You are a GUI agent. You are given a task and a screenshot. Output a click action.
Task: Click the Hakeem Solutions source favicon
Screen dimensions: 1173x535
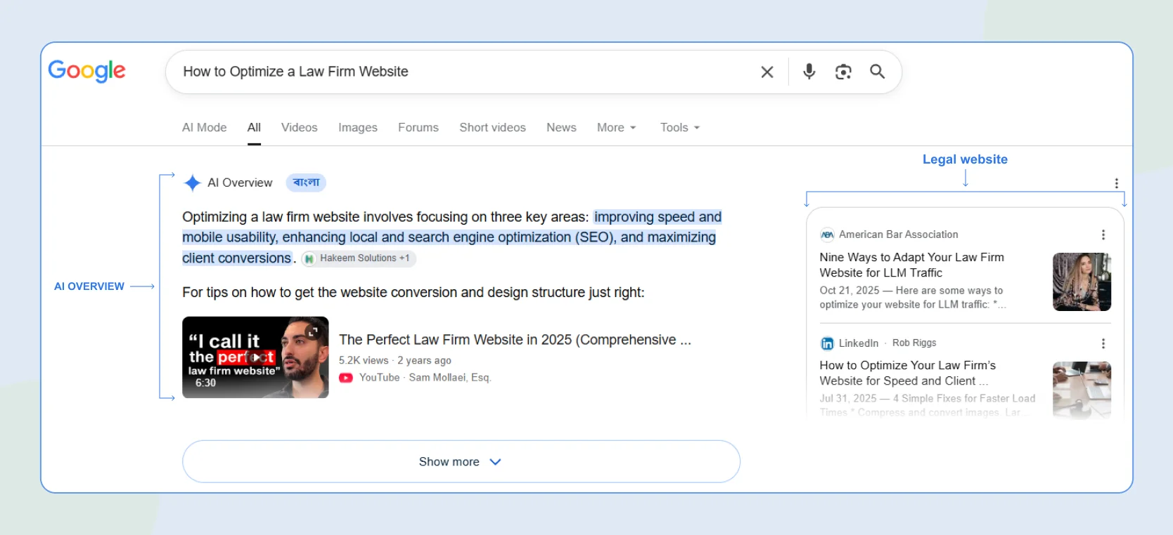[x=309, y=258]
